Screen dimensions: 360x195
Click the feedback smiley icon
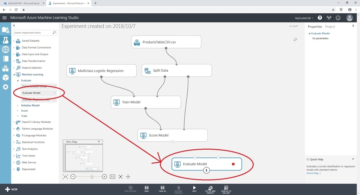point(338,18)
